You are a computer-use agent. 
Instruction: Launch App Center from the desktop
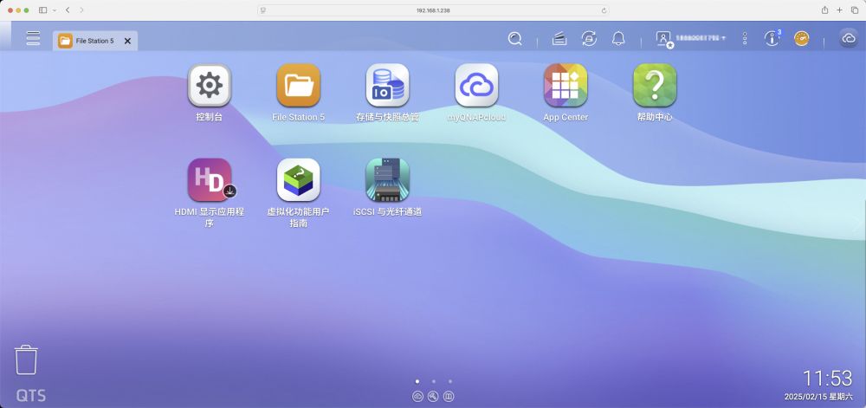coord(565,85)
